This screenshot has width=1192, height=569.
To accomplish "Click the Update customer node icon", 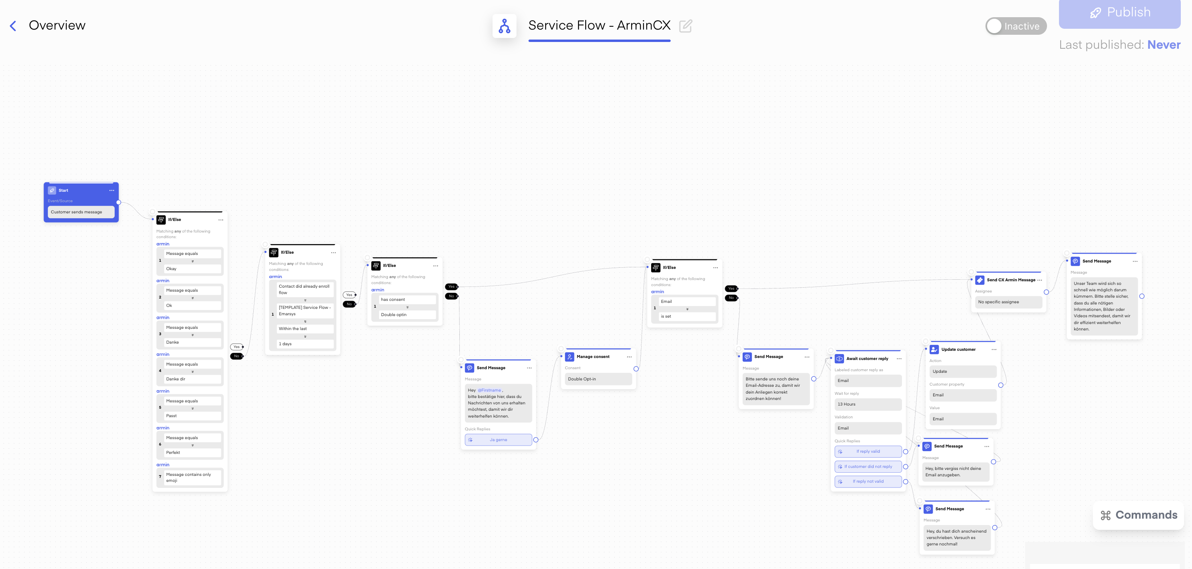I will [934, 350].
